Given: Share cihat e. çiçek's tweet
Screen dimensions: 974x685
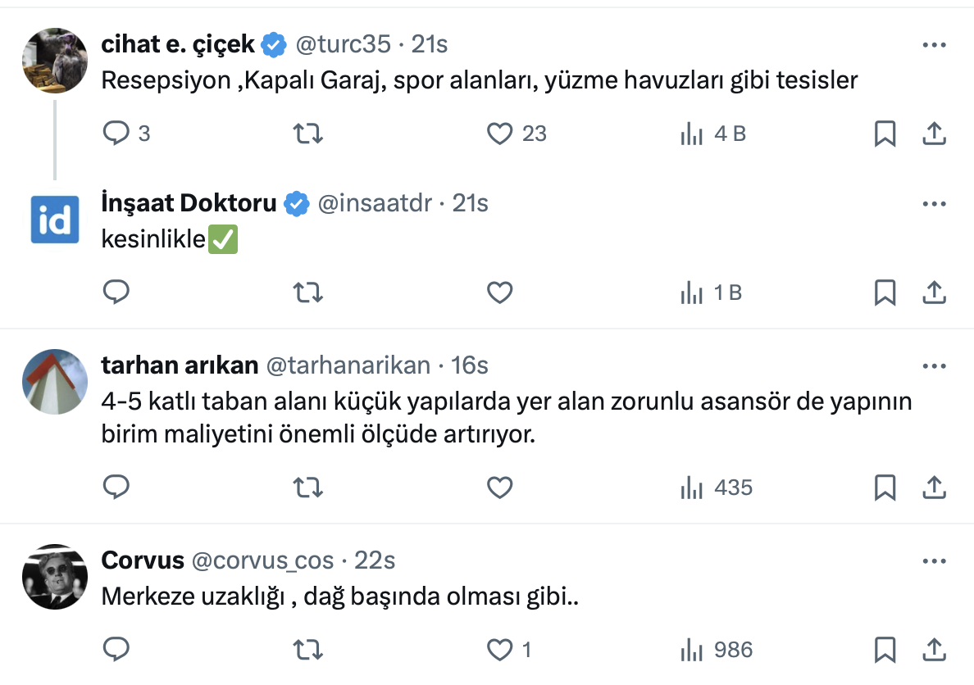Looking at the screenshot, I should pyautogui.click(x=934, y=134).
